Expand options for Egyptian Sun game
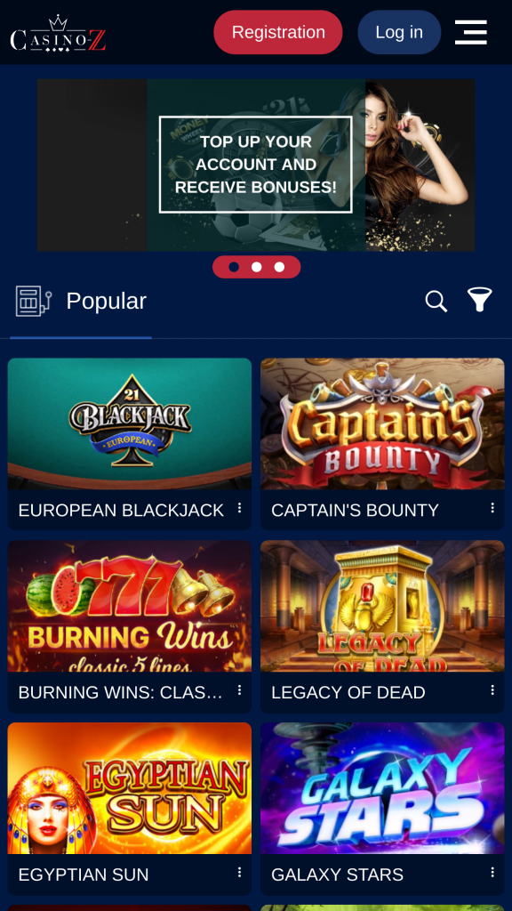512x911 pixels. tap(239, 873)
